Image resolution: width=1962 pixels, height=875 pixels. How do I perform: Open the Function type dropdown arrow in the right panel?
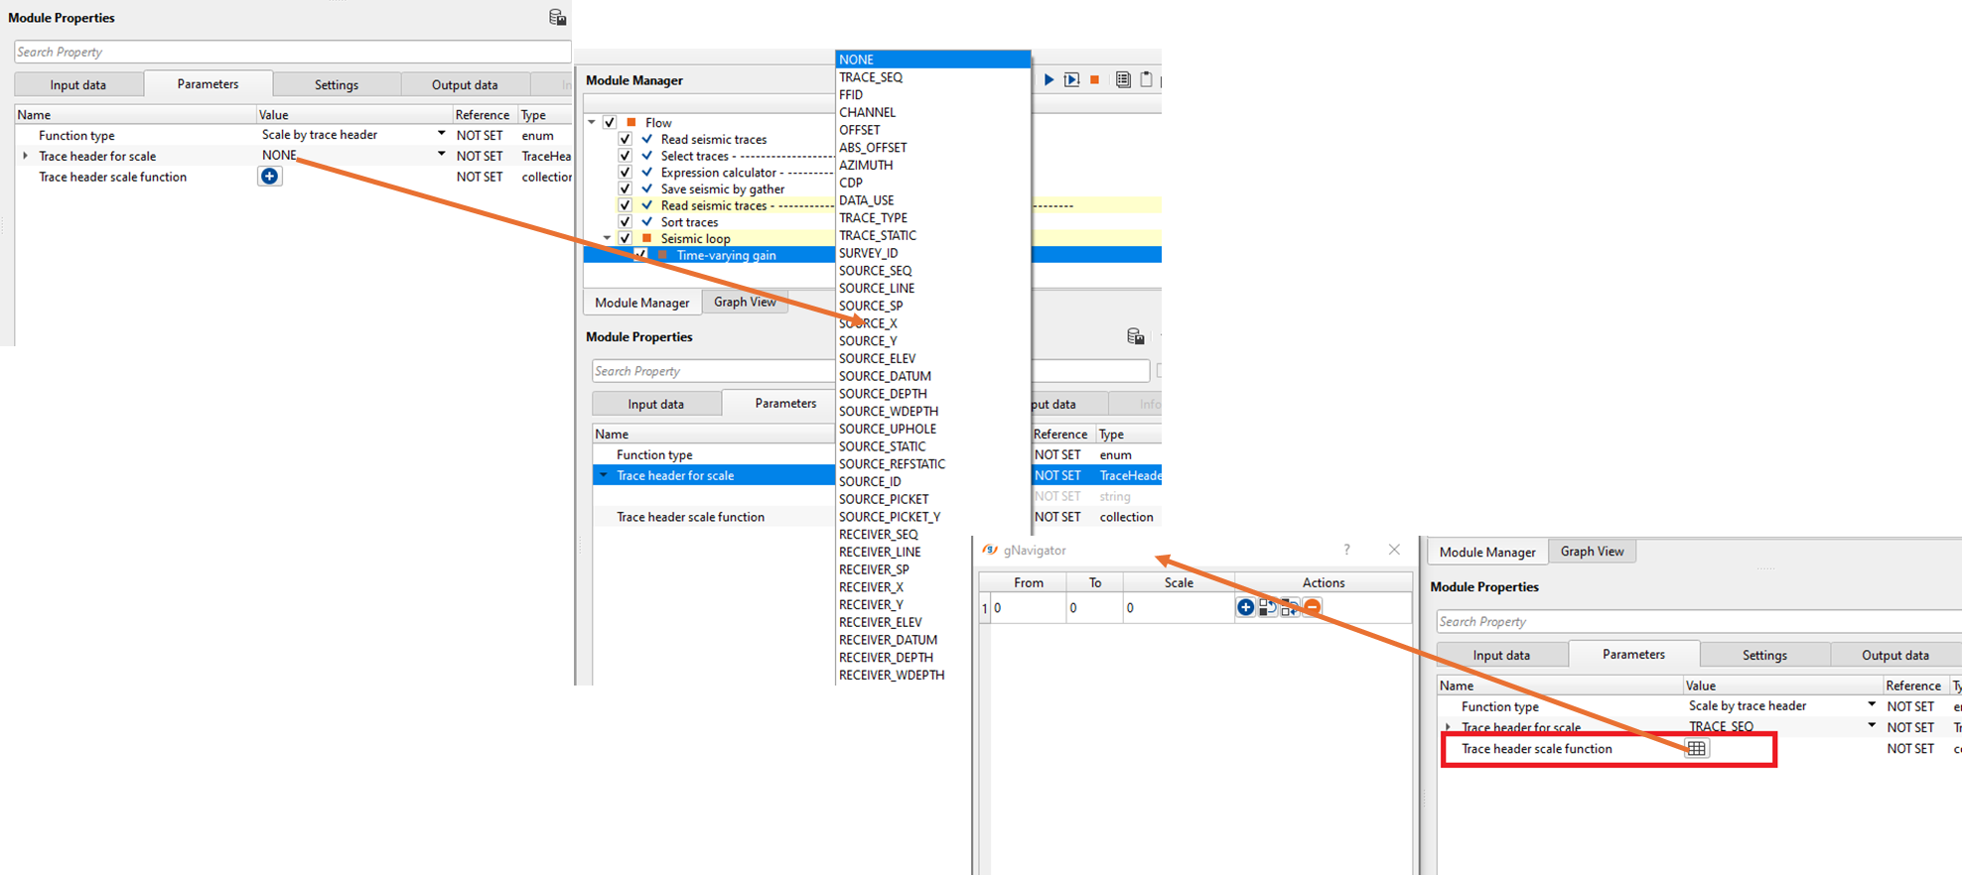click(x=1872, y=705)
